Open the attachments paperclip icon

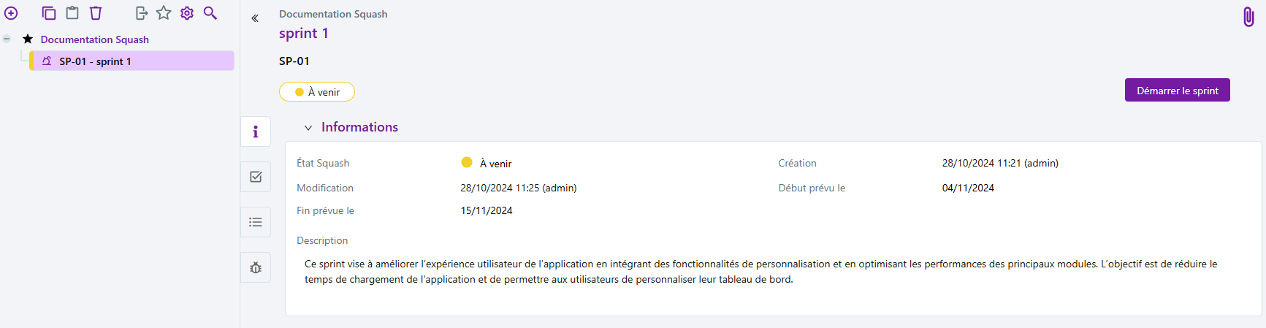tap(1248, 17)
